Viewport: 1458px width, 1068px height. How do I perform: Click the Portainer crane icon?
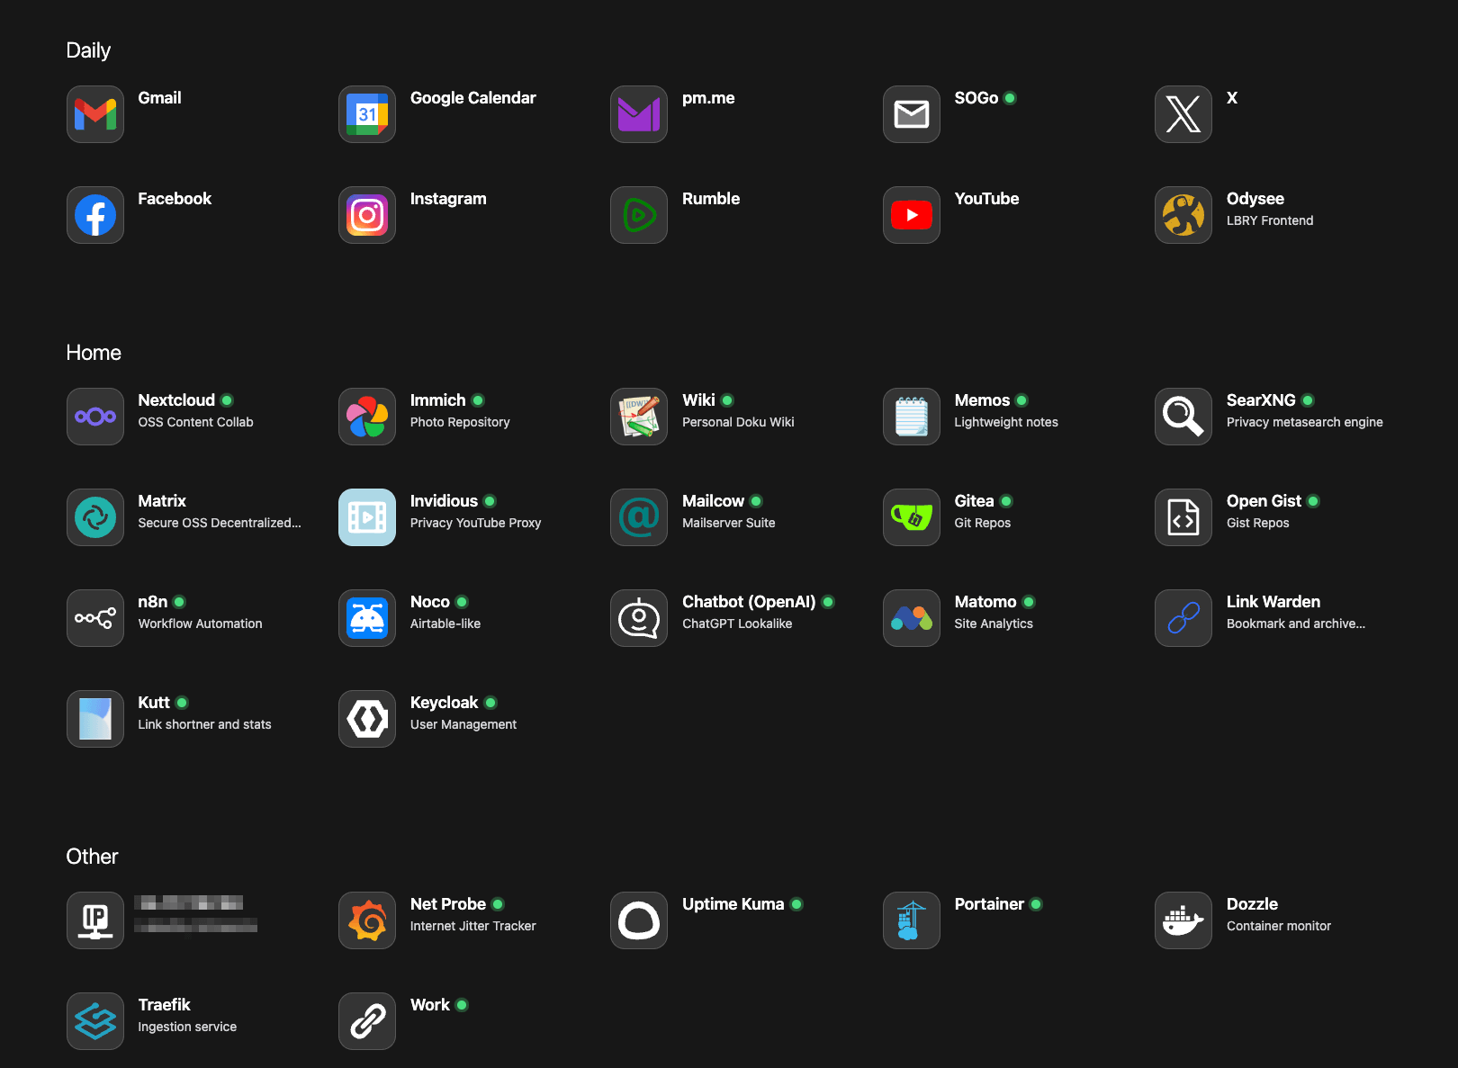(x=912, y=920)
